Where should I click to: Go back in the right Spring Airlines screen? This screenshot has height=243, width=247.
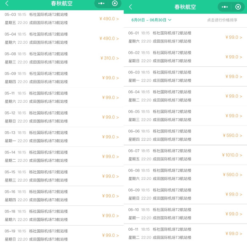(130, 7)
